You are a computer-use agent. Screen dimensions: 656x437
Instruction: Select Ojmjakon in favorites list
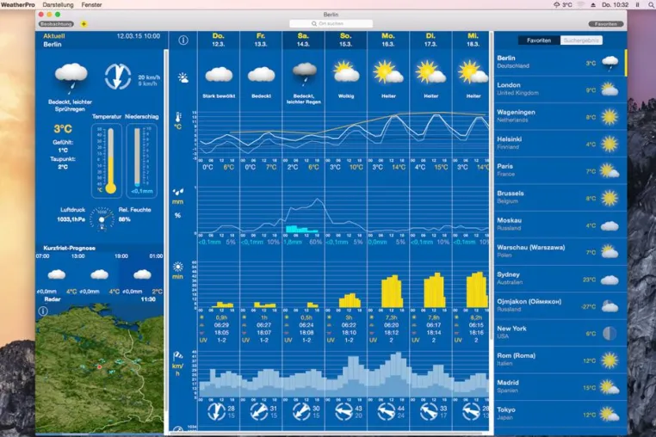[560, 305]
